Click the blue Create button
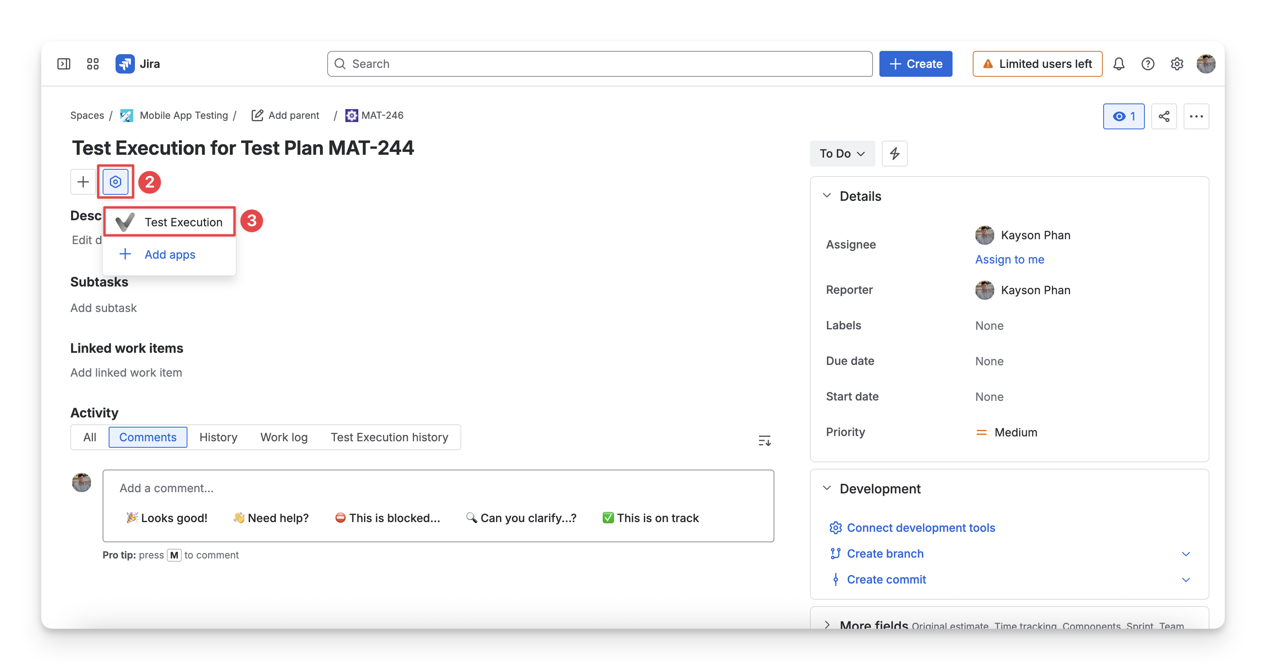The image size is (1266, 670). pyautogui.click(x=916, y=64)
